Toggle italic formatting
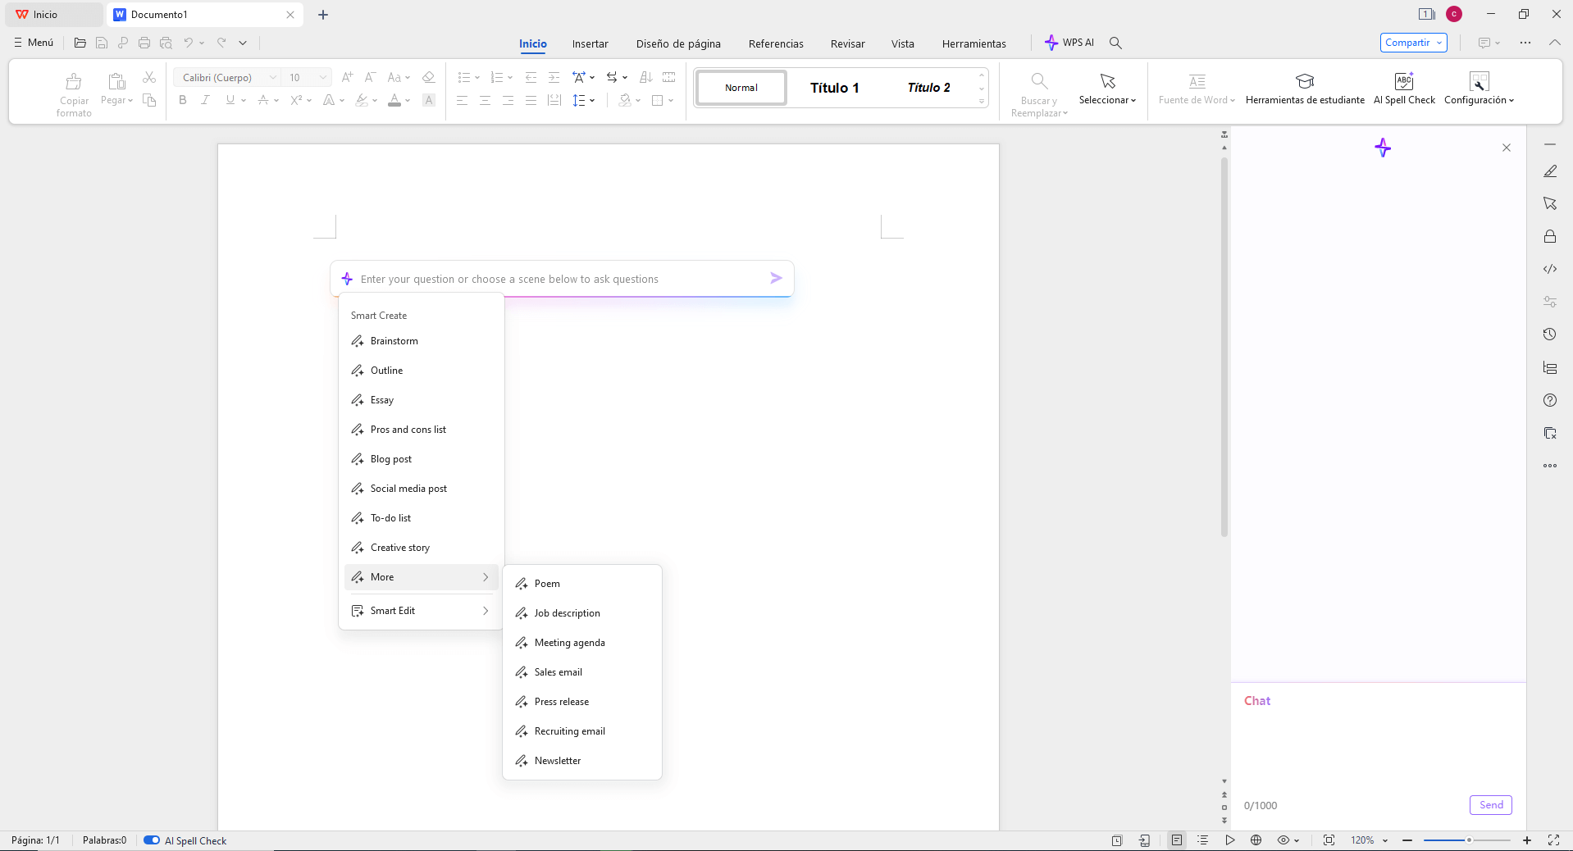Image resolution: width=1573 pixels, height=851 pixels. (x=206, y=100)
